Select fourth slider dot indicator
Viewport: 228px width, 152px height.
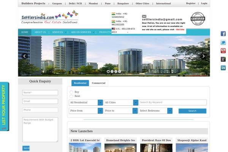120,71
